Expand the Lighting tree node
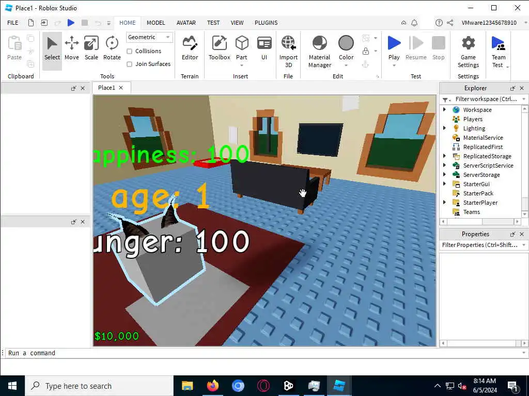The image size is (529, 396). coord(445,128)
